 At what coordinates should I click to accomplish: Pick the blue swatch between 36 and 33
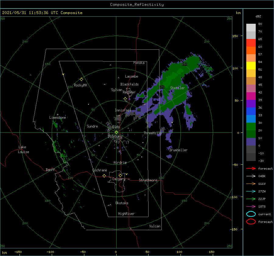(251, 111)
